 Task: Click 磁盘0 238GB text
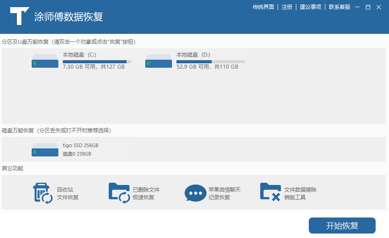pyautogui.click(x=77, y=154)
